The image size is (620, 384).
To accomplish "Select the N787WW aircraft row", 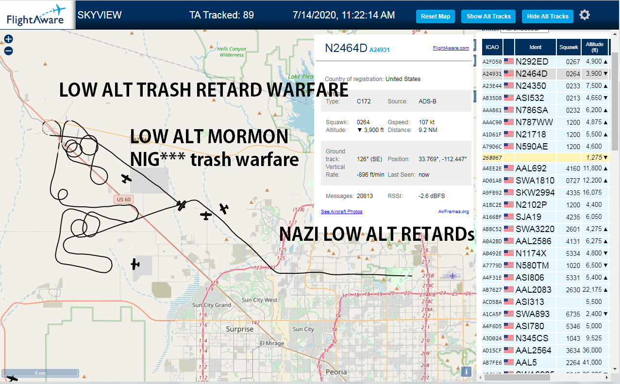I will click(x=545, y=122).
